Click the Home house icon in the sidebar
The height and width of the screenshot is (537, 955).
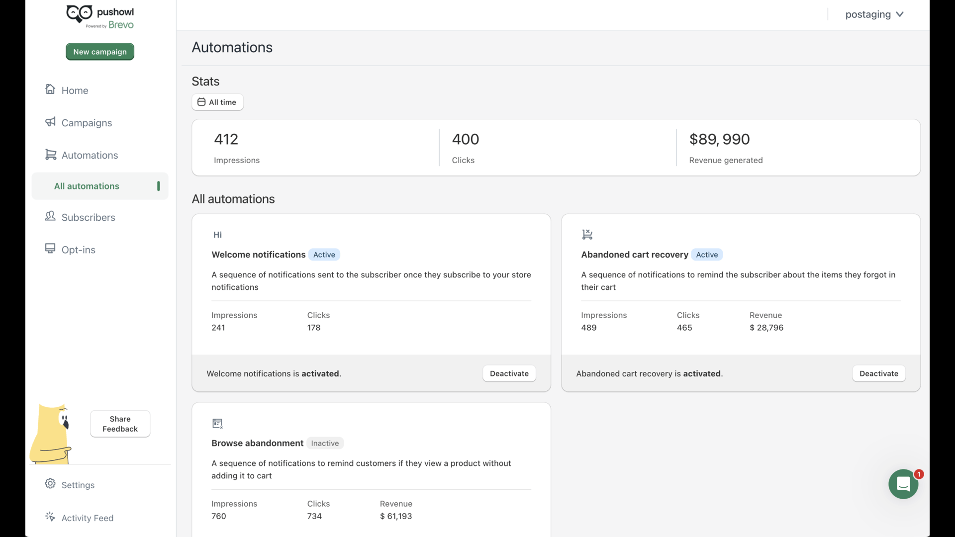pos(50,89)
